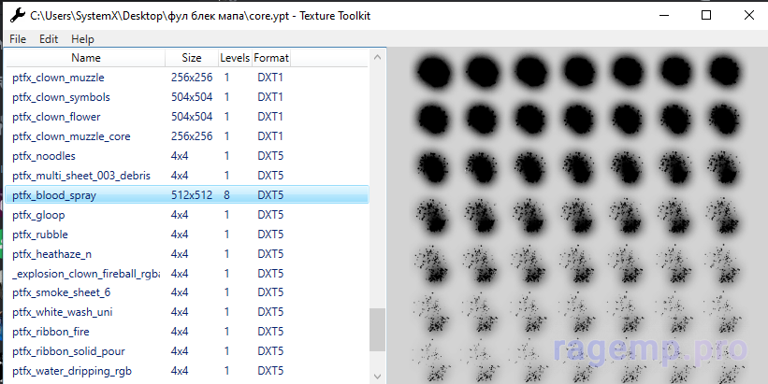Click the Levels column header
768x384 pixels.
[234, 58]
